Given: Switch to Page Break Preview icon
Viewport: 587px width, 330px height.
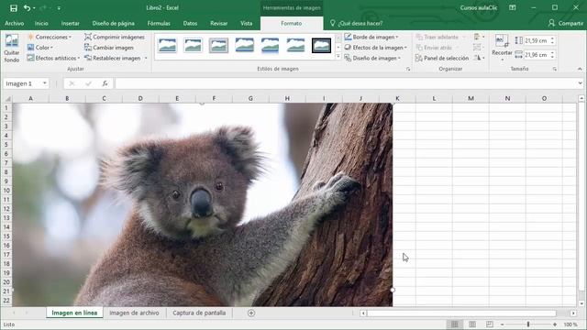Looking at the screenshot, I should (x=489, y=324).
